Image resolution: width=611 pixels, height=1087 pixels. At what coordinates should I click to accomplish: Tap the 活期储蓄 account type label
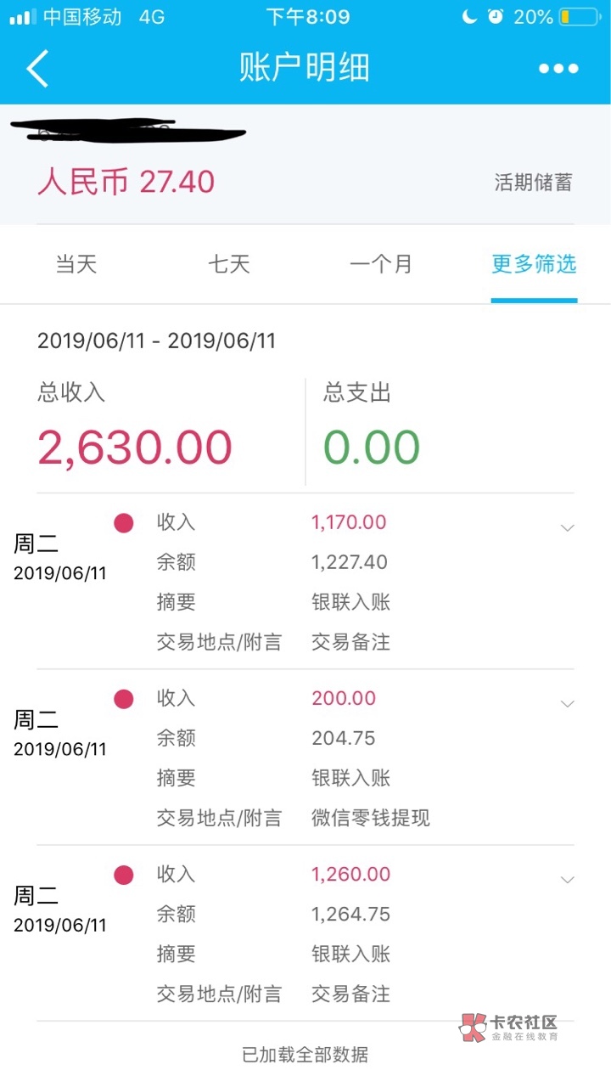(534, 182)
